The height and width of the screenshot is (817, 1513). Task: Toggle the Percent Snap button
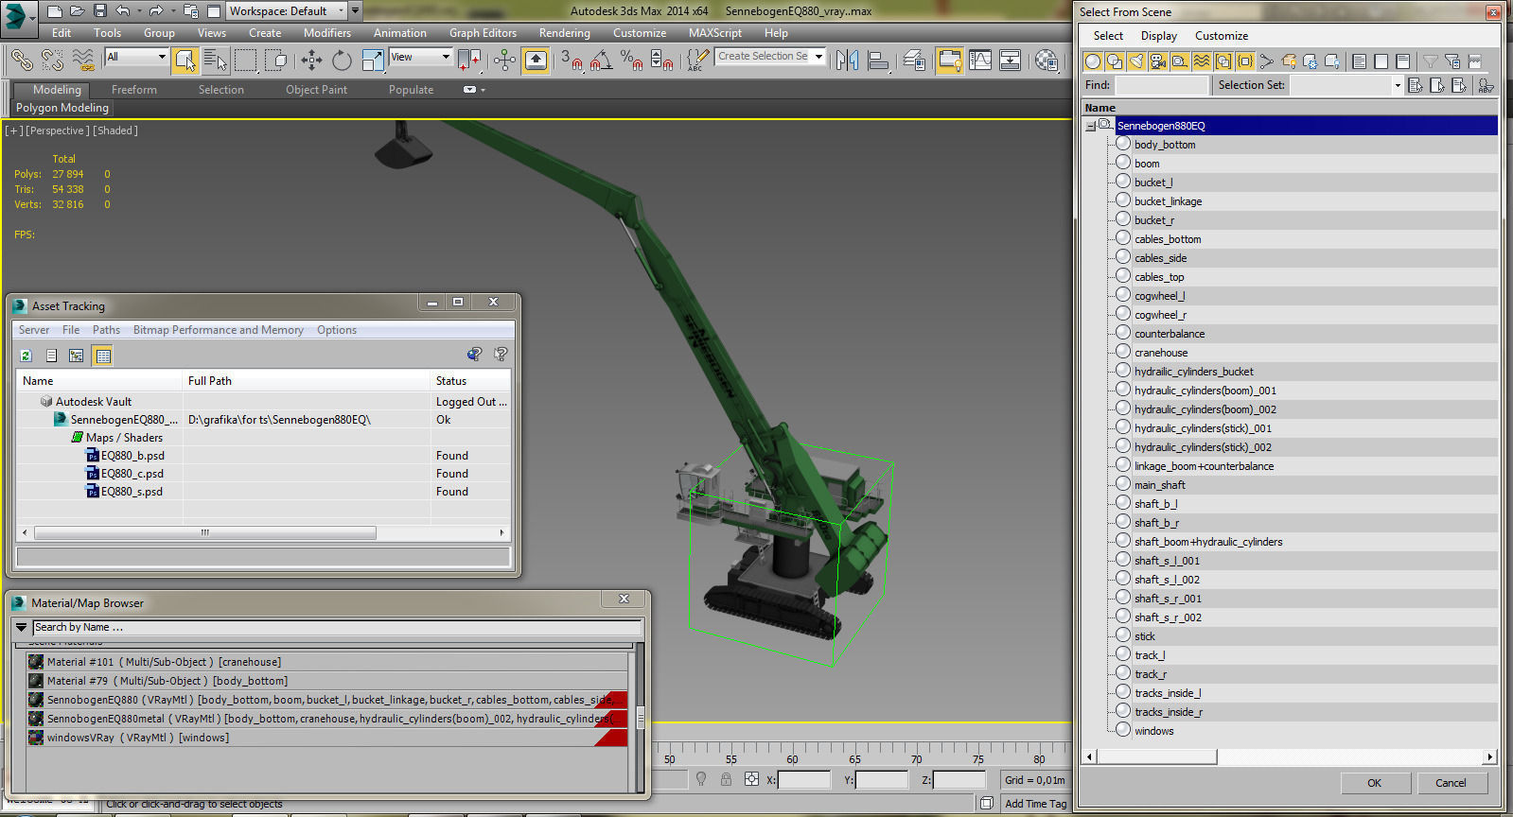(x=632, y=61)
